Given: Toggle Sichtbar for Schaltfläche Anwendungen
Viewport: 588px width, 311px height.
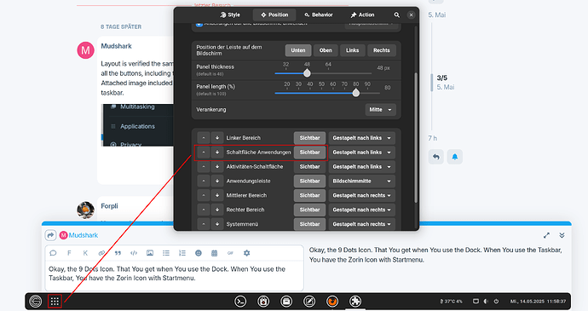Looking at the screenshot, I should point(309,153).
